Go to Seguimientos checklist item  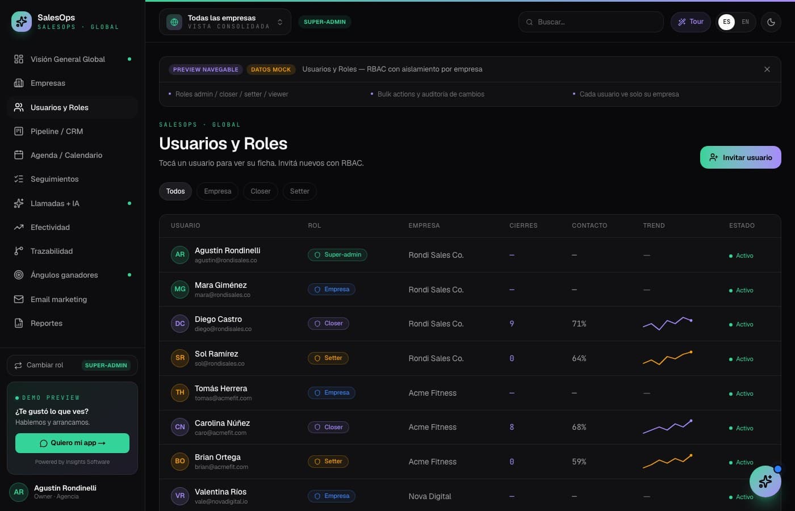(x=72, y=179)
